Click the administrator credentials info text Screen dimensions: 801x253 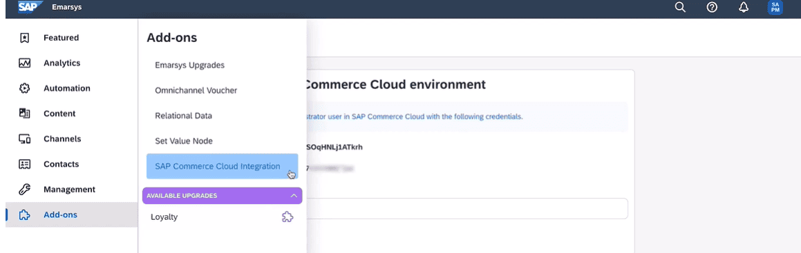click(x=414, y=117)
